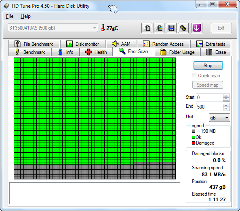Click the Speed map button
This screenshot has width=240, height=211.
point(208,85)
